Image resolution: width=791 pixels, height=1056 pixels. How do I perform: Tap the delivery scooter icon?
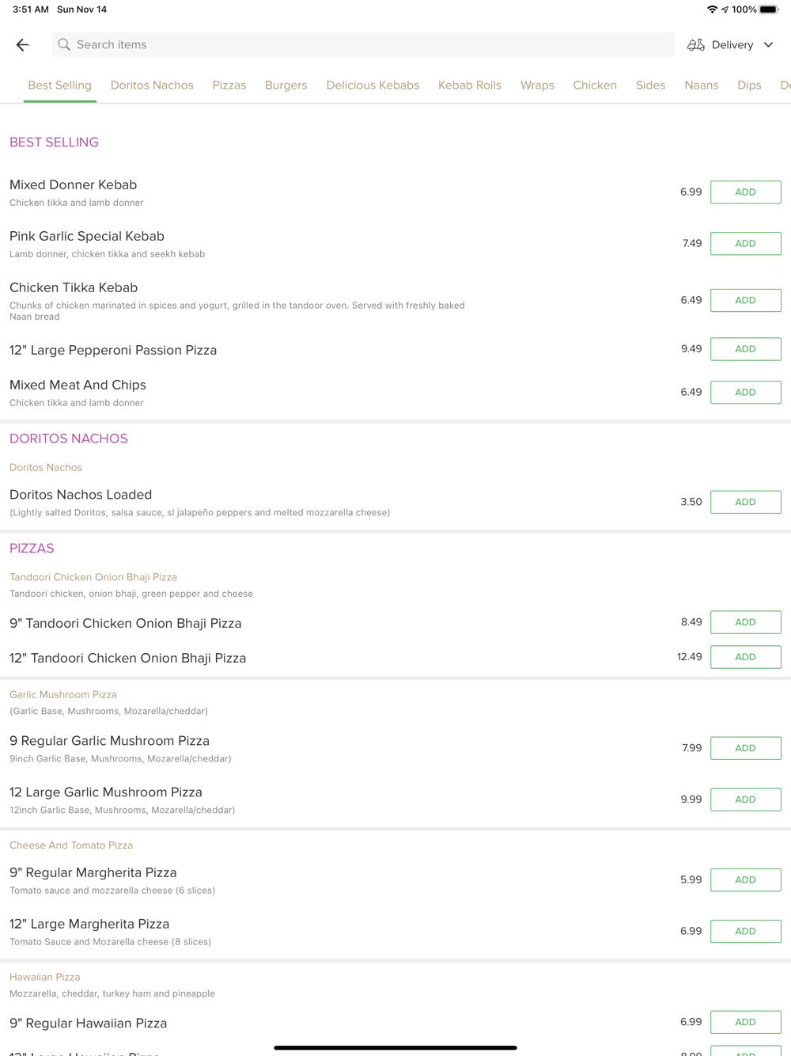pyautogui.click(x=695, y=45)
